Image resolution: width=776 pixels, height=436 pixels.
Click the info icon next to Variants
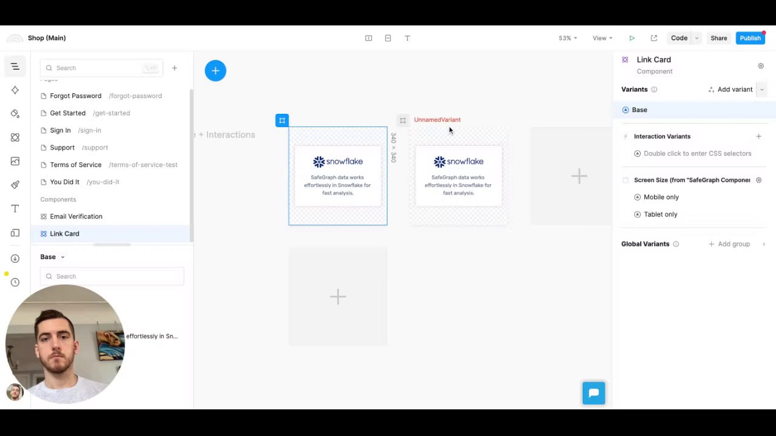[654, 90]
